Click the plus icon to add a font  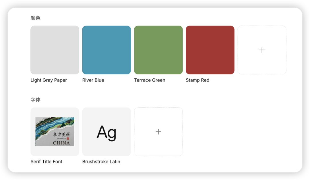tap(158, 132)
